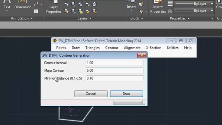Expand the Block panel
222x125 pixels.
[x=137, y=18]
